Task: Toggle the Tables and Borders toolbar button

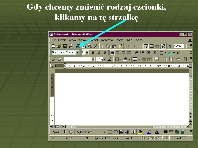Action: click(146, 46)
